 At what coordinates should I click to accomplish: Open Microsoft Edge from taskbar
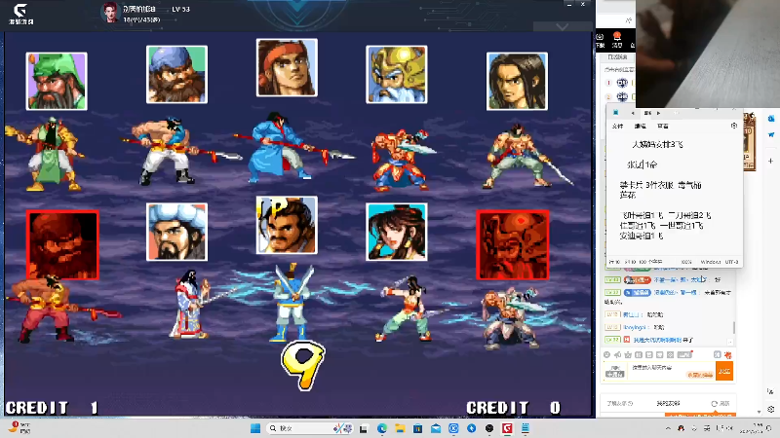coord(381,428)
